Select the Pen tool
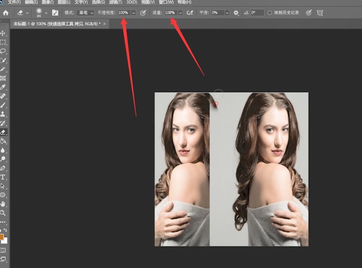Viewport: 362px width, 268px height. click(3, 168)
